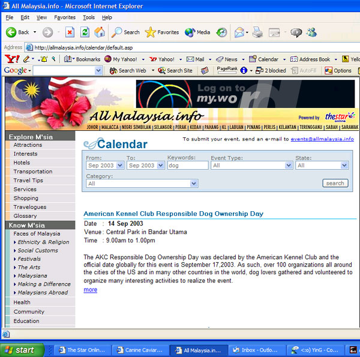Click Google Search Site button
Viewport: 360px width, 357px height.
click(175, 71)
